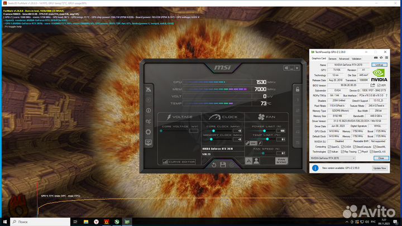Click the Power Limit value field
402x226 pixels.
(281, 131)
